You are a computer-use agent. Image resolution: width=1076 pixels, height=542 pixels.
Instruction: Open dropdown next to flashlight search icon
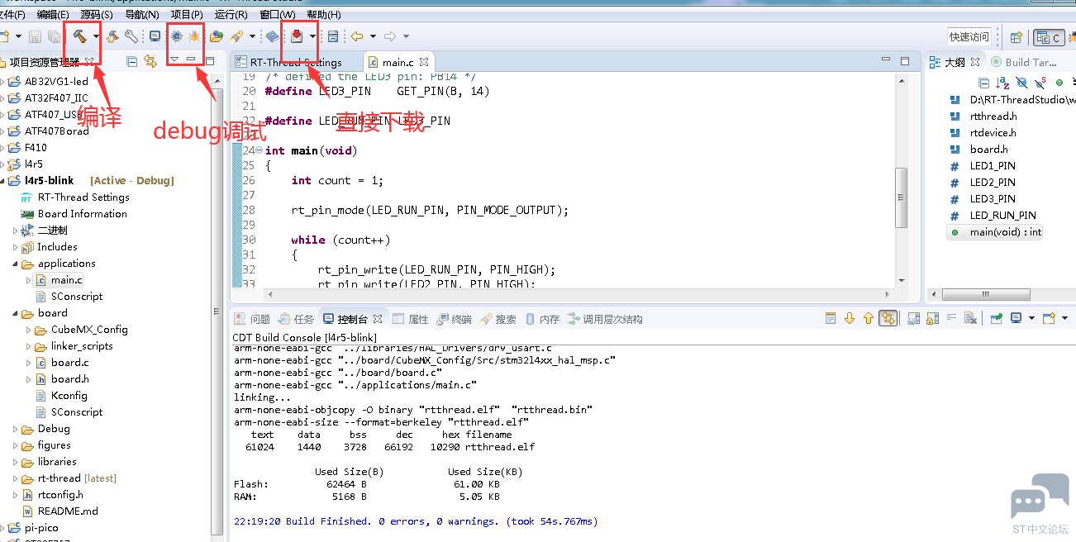(252, 36)
